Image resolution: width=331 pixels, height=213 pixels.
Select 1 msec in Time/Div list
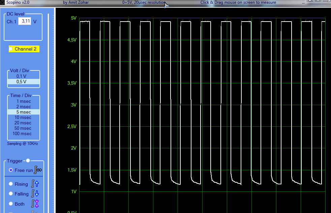23,101
